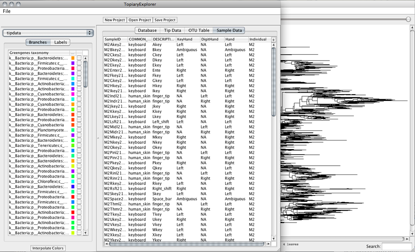This screenshot has height=252, width=415.
Task: Switch to the Labels tab
Action: (x=60, y=42)
